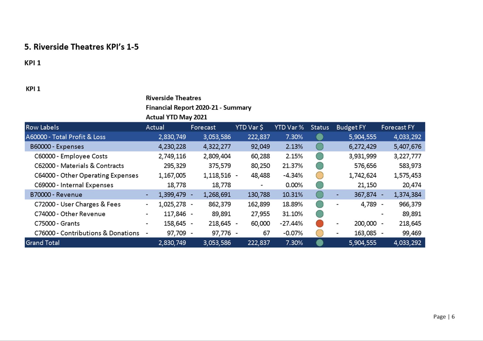The width and height of the screenshot is (483, 341).
Task: Click the status dot for Other Revenue
Action: [x=320, y=214]
